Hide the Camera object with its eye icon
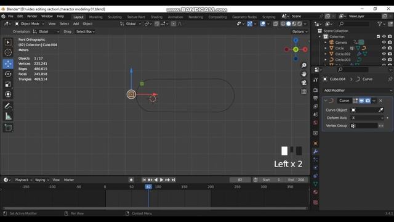 384,43
